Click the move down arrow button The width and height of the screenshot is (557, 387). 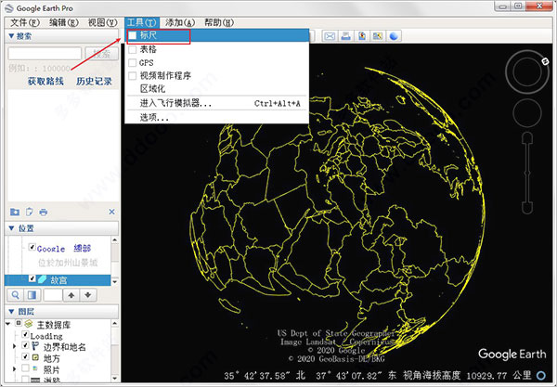pos(88,295)
